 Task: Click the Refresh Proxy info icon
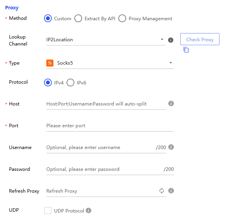[x=171, y=191]
